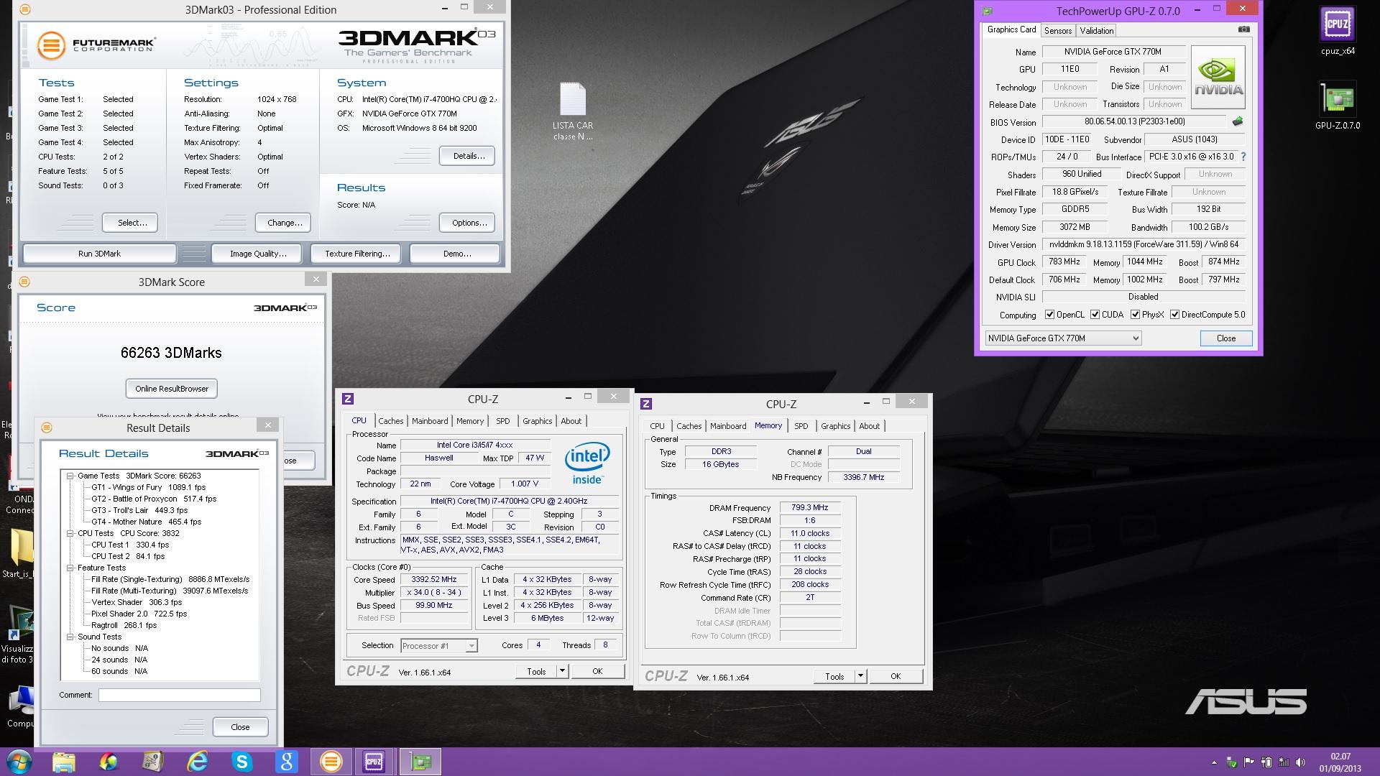Toggle the PhysX checkbox in GPU-Z

[1135, 315]
